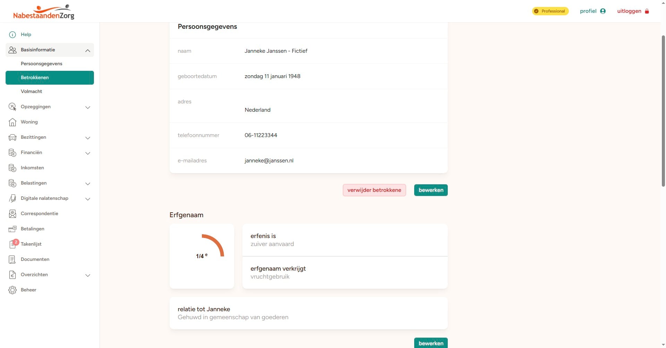Expand the Overzichten submenu chevron

tap(88, 275)
